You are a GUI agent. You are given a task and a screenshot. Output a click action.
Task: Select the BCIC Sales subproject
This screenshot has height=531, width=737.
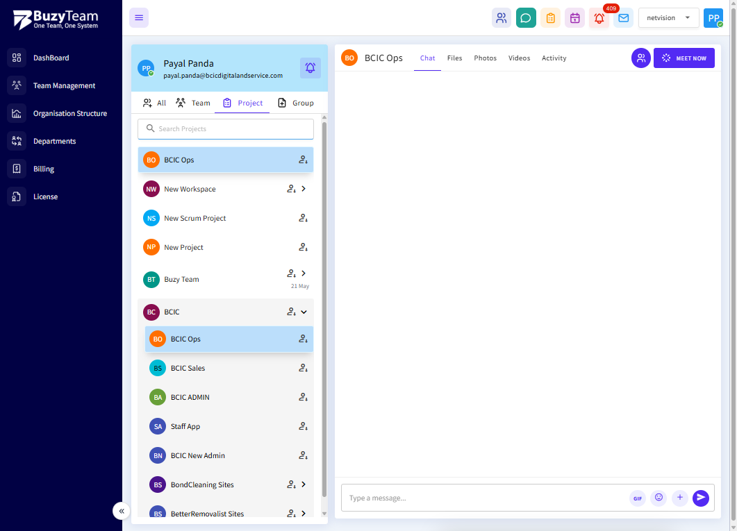pos(229,368)
